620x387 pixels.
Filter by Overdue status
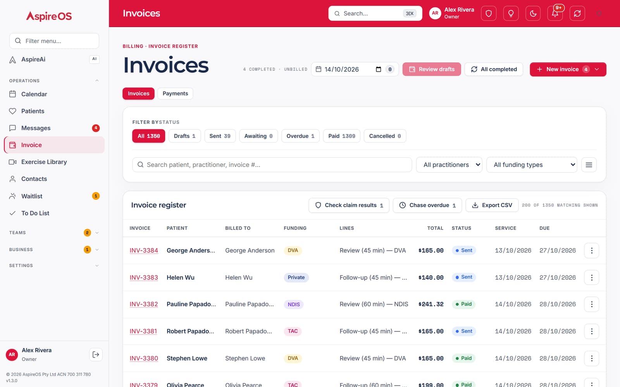pyautogui.click(x=300, y=136)
